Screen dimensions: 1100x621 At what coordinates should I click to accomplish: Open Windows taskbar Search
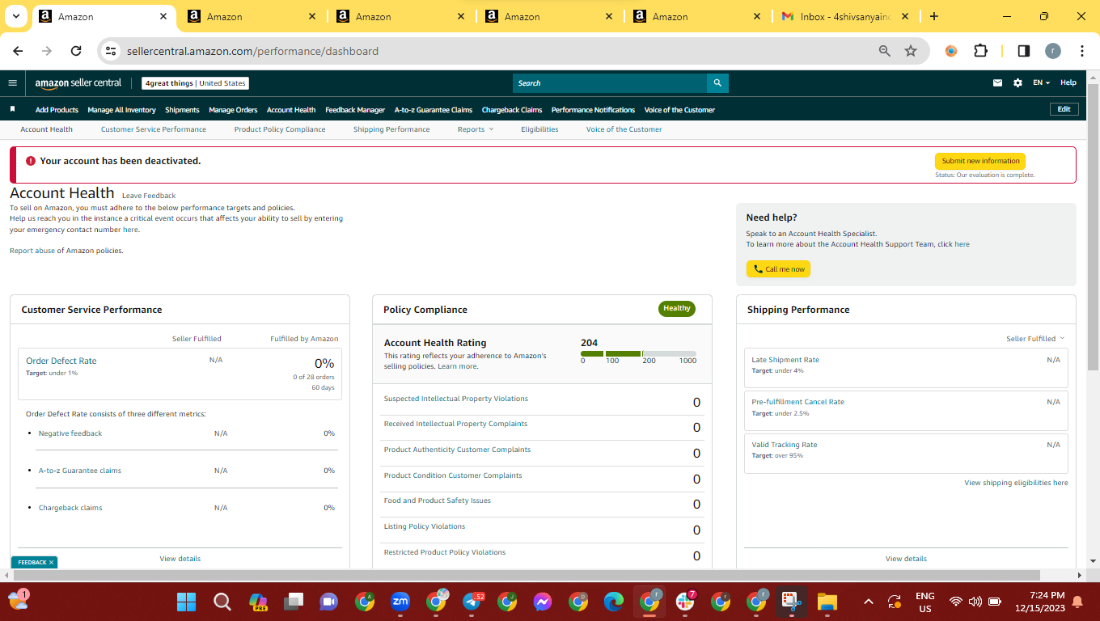click(x=222, y=602)
